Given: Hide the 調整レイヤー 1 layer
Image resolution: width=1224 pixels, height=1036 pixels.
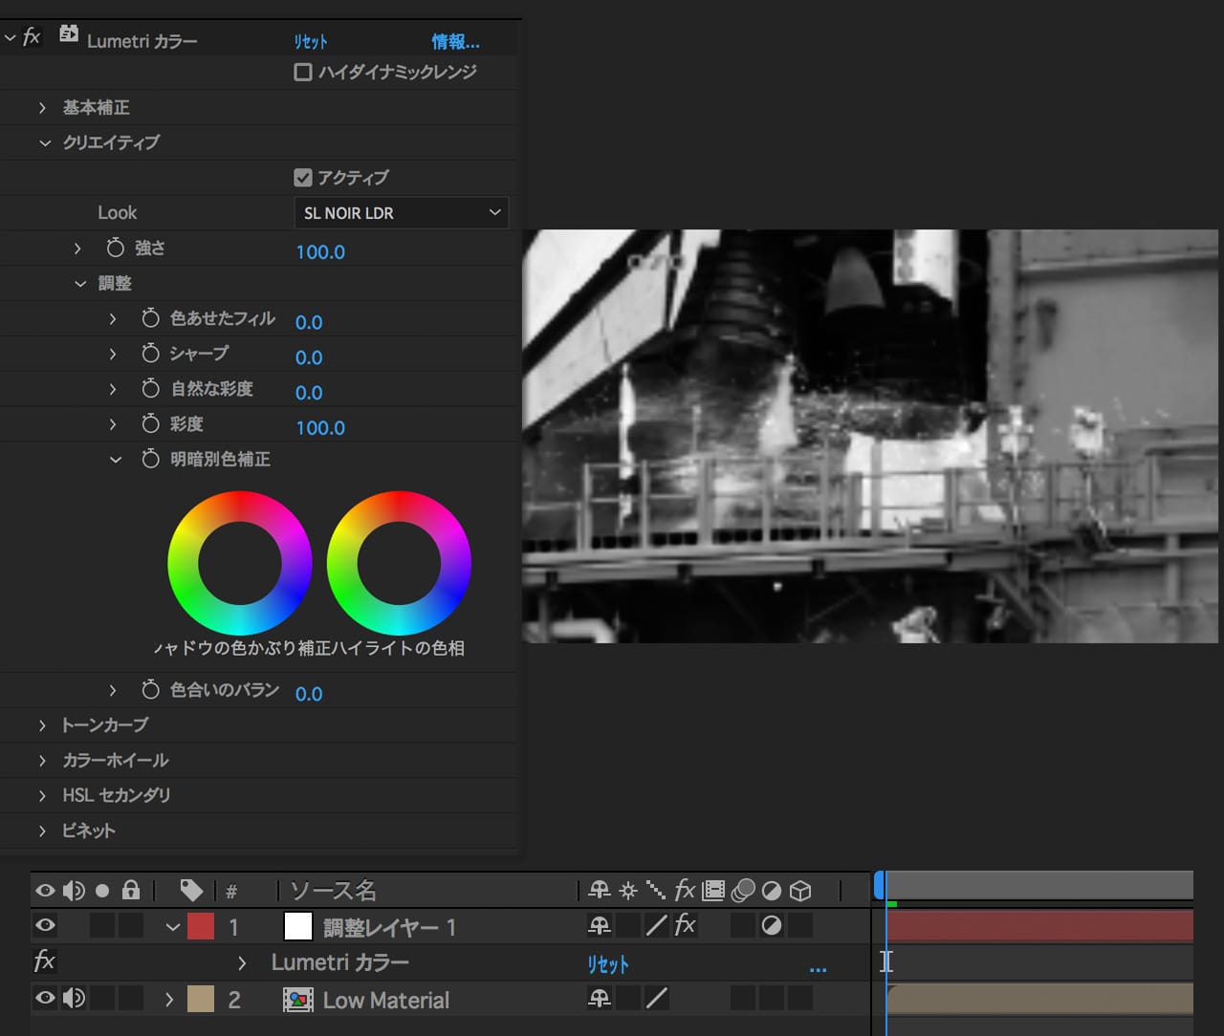Looking at the screenshot, I should point(45,925).
